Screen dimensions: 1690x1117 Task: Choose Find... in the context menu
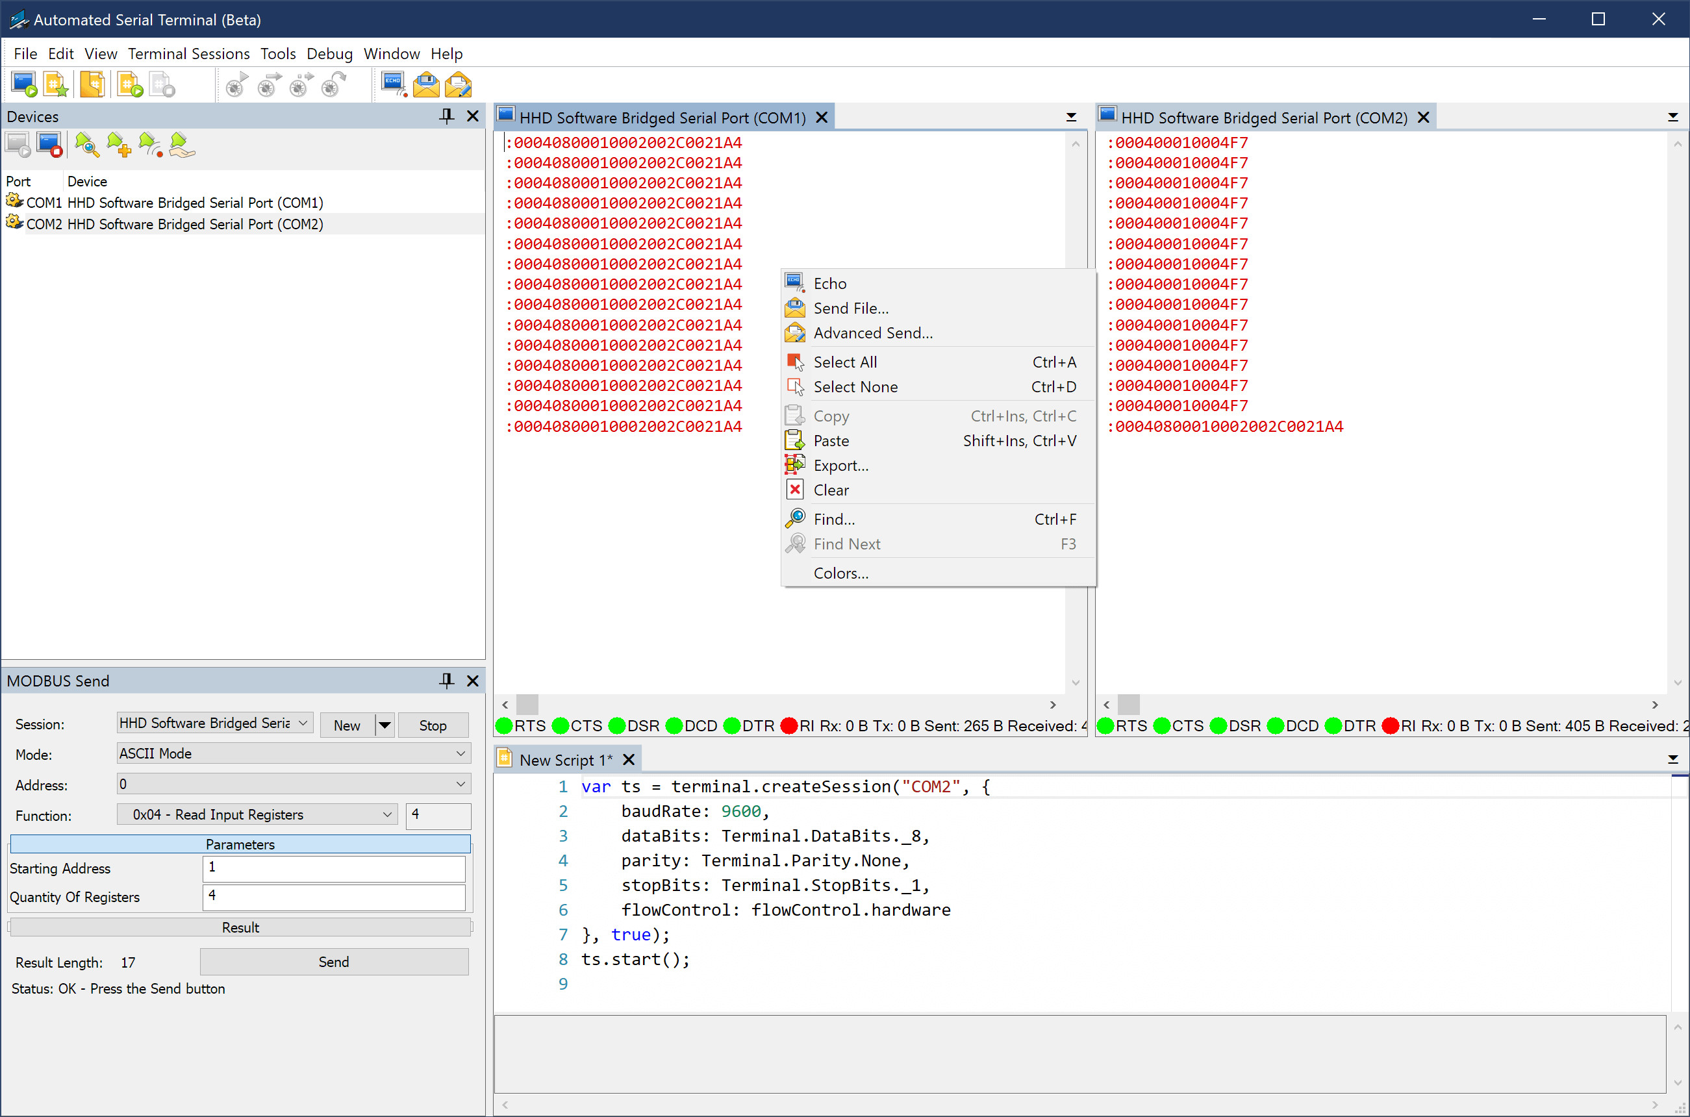pyautogui.click(x=939, y=520)
